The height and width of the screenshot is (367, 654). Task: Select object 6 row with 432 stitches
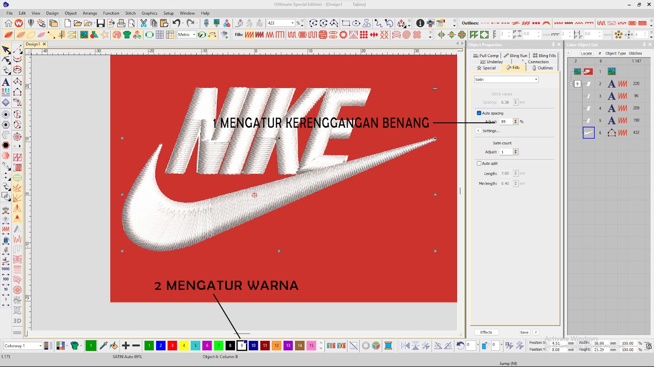tap(609, 133)
